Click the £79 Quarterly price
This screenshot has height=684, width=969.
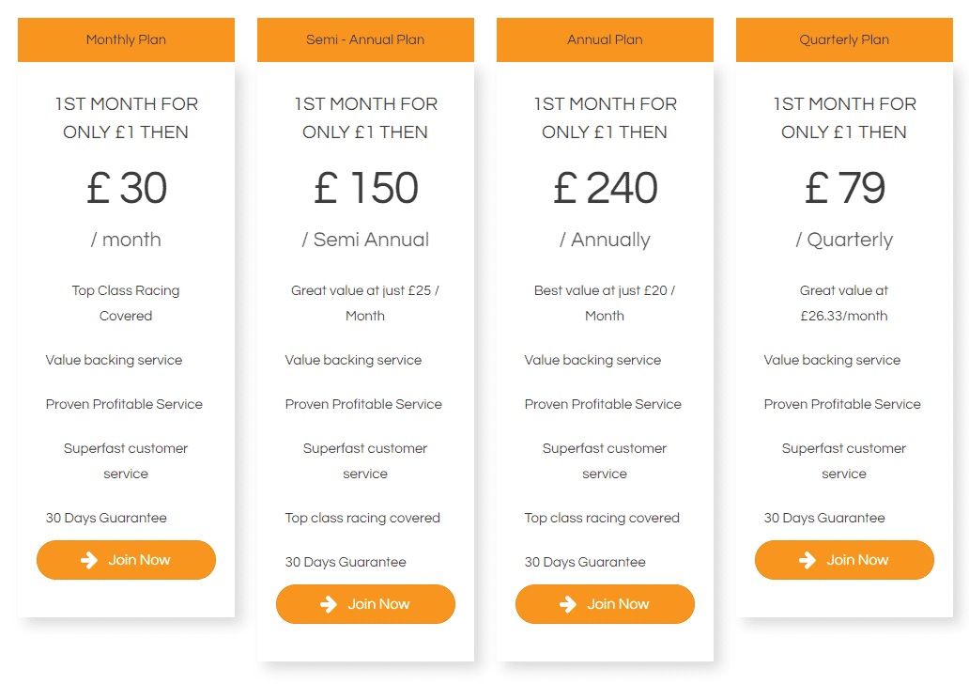click(x=844, y=188)
